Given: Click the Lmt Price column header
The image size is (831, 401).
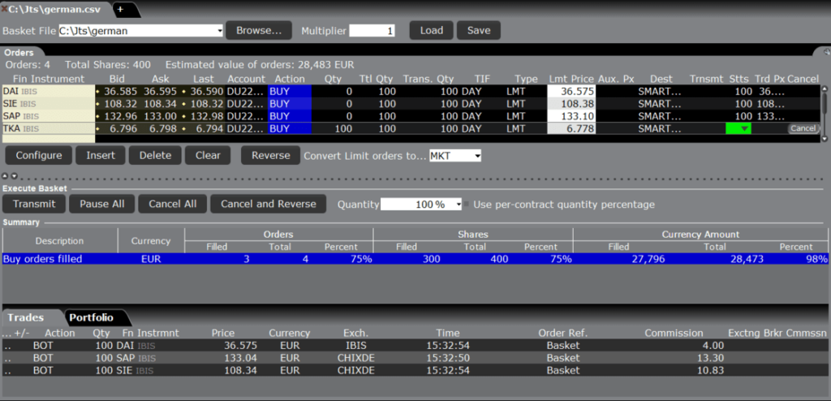Looking at the screenshot, I should [x=571, y=79].
